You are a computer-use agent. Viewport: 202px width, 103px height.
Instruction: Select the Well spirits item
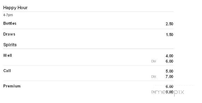coord(8,55)
